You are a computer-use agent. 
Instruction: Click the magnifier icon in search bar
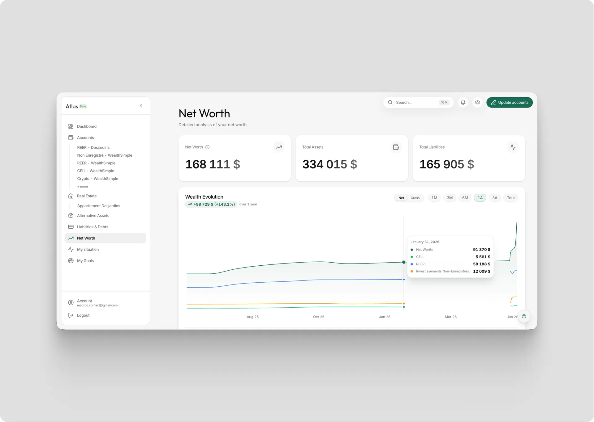click(390, 102)
